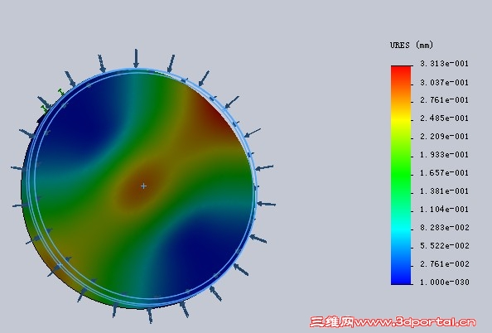Select the 1.104e-001 legend value
Image resolution: width=492 pixels, height=333 pixels.
pyautogui.click(x=444, y=210)
